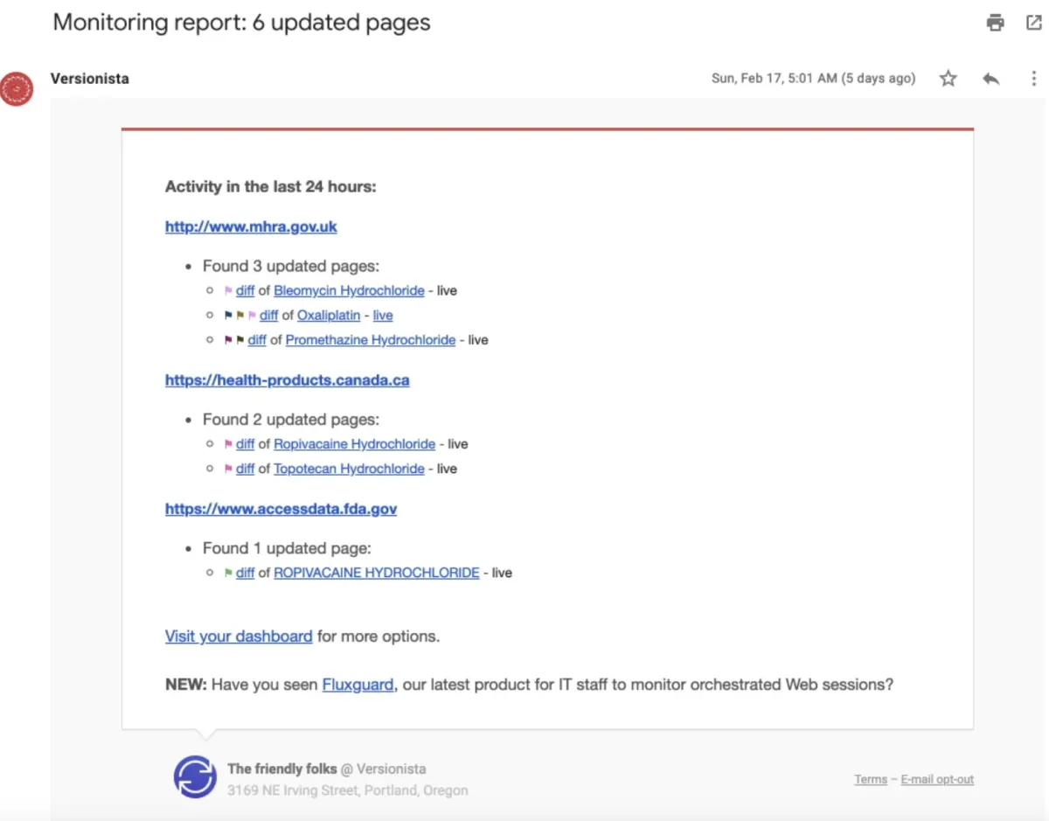Image resolution: width=1049 pixels, height=821 pixels.
Task: Open email in new window icon
Action: pyautogui.click(x=1034, y=23)
